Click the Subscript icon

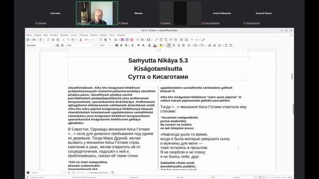[144, 45]
